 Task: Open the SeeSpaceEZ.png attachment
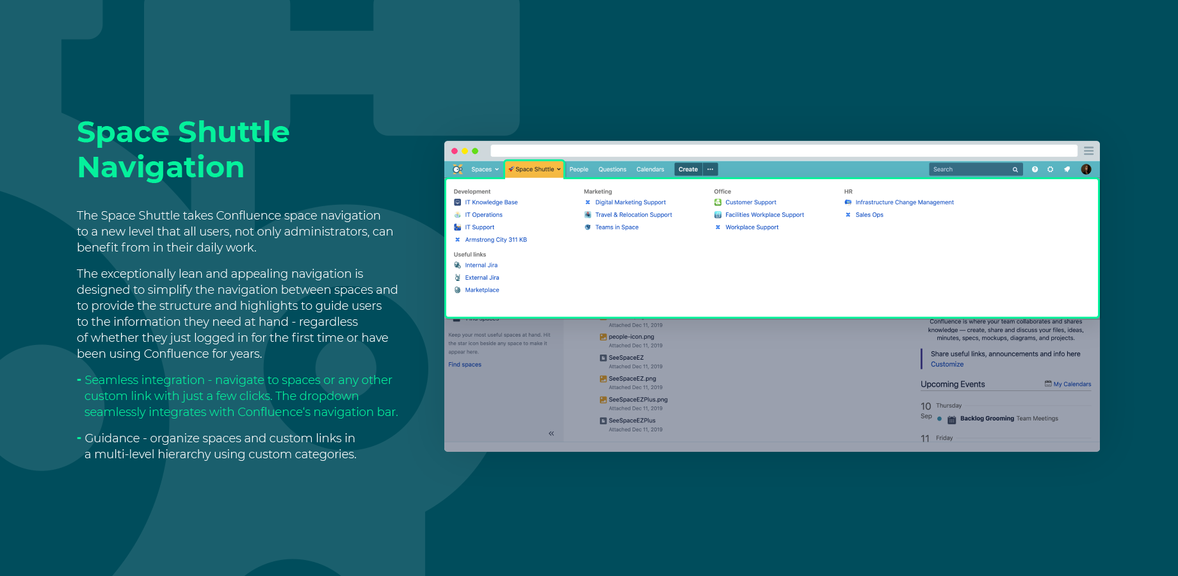(x=633, y=379)
